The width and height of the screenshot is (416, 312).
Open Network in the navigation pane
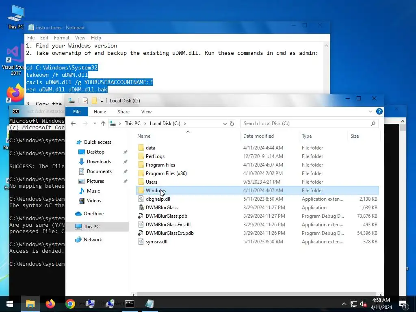[93, 240]
